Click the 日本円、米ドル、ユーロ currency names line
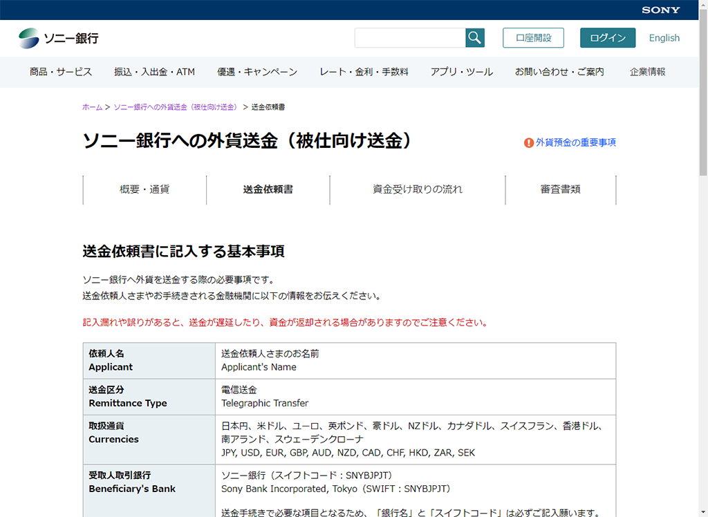Screen dimensions: 708x517 (413, 426)
